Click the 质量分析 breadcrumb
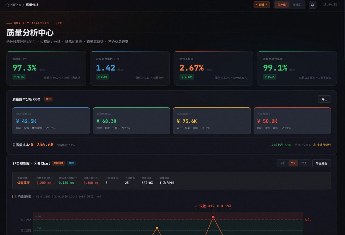Image resolution: width=345 pixels, height=235 pixels. point(32,5)
